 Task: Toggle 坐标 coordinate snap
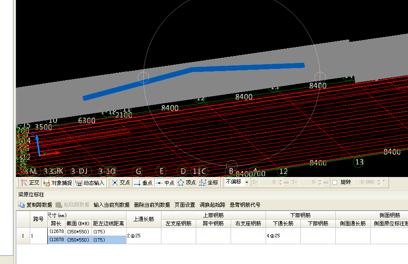coord(208,183)
